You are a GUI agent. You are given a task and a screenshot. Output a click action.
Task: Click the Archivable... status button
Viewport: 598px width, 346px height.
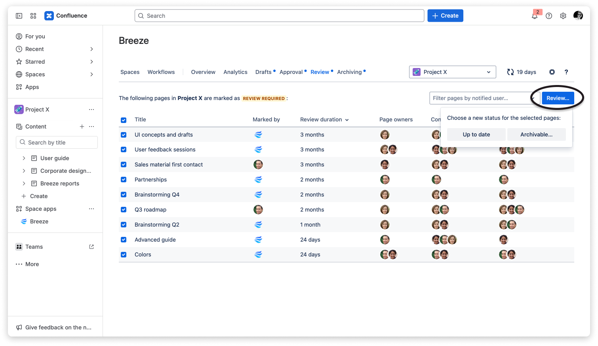(x=536, y=134)
